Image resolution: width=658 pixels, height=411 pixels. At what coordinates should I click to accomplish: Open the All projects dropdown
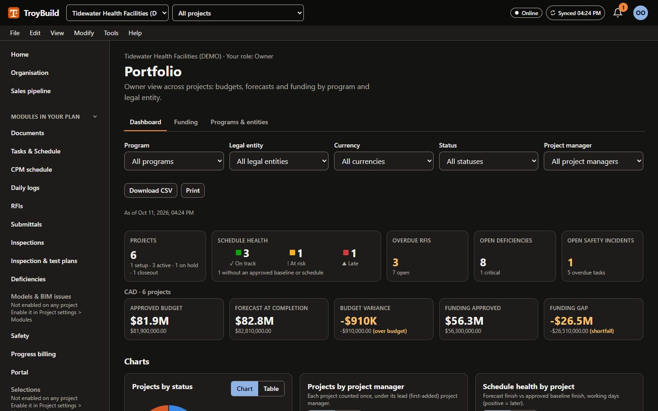(x=238, y=13)
